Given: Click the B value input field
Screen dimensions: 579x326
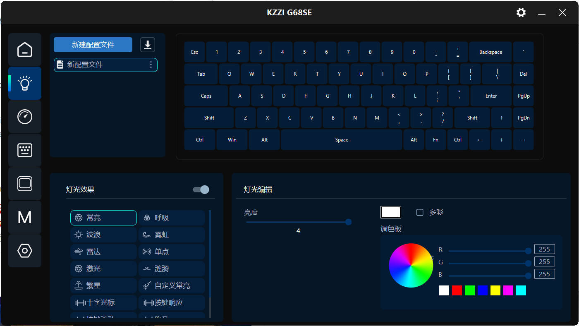Looking at the screenshot, I should click(545, 274).
